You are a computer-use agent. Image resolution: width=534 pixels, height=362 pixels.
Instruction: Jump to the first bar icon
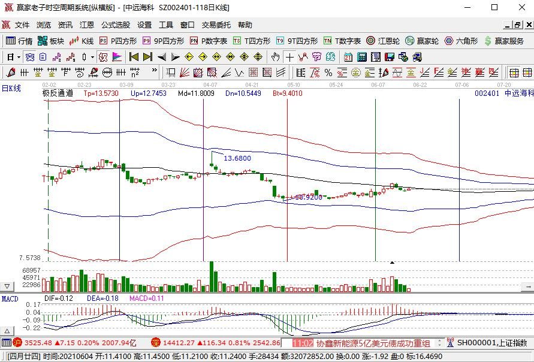(134, 57)
